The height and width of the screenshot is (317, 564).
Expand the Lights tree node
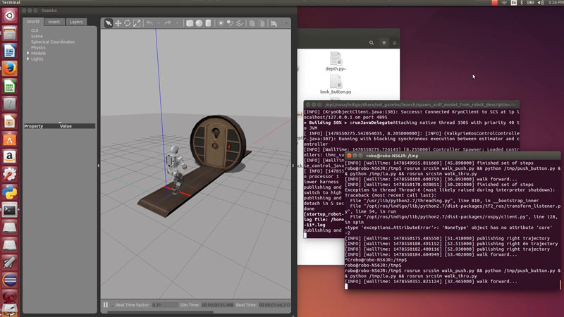click(x=28, y=58)
